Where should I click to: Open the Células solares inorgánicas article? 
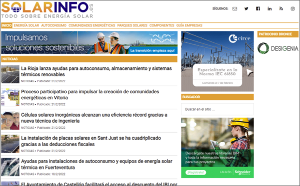[x=94, y=118]
